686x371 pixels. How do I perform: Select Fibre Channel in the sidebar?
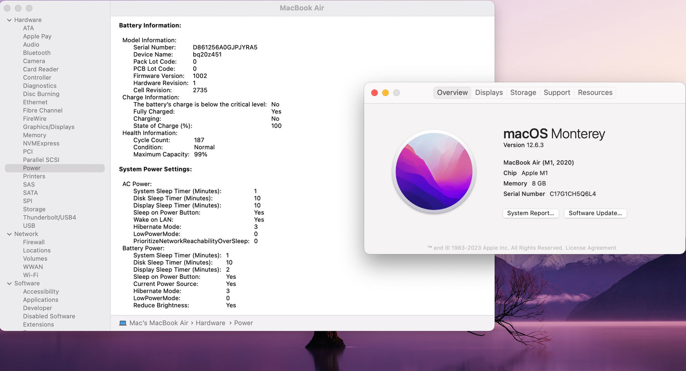click(43, 111)
